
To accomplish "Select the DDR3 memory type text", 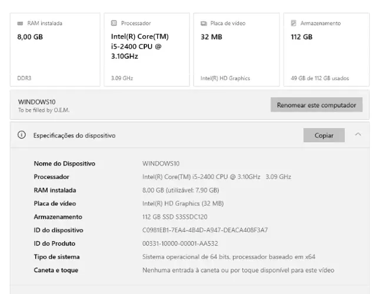I will click(x=24, y=78).
